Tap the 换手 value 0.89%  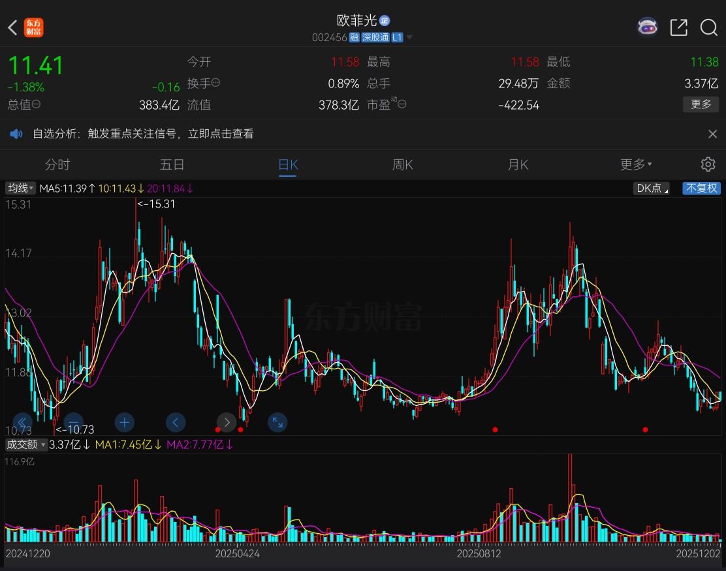pos(343,84)
